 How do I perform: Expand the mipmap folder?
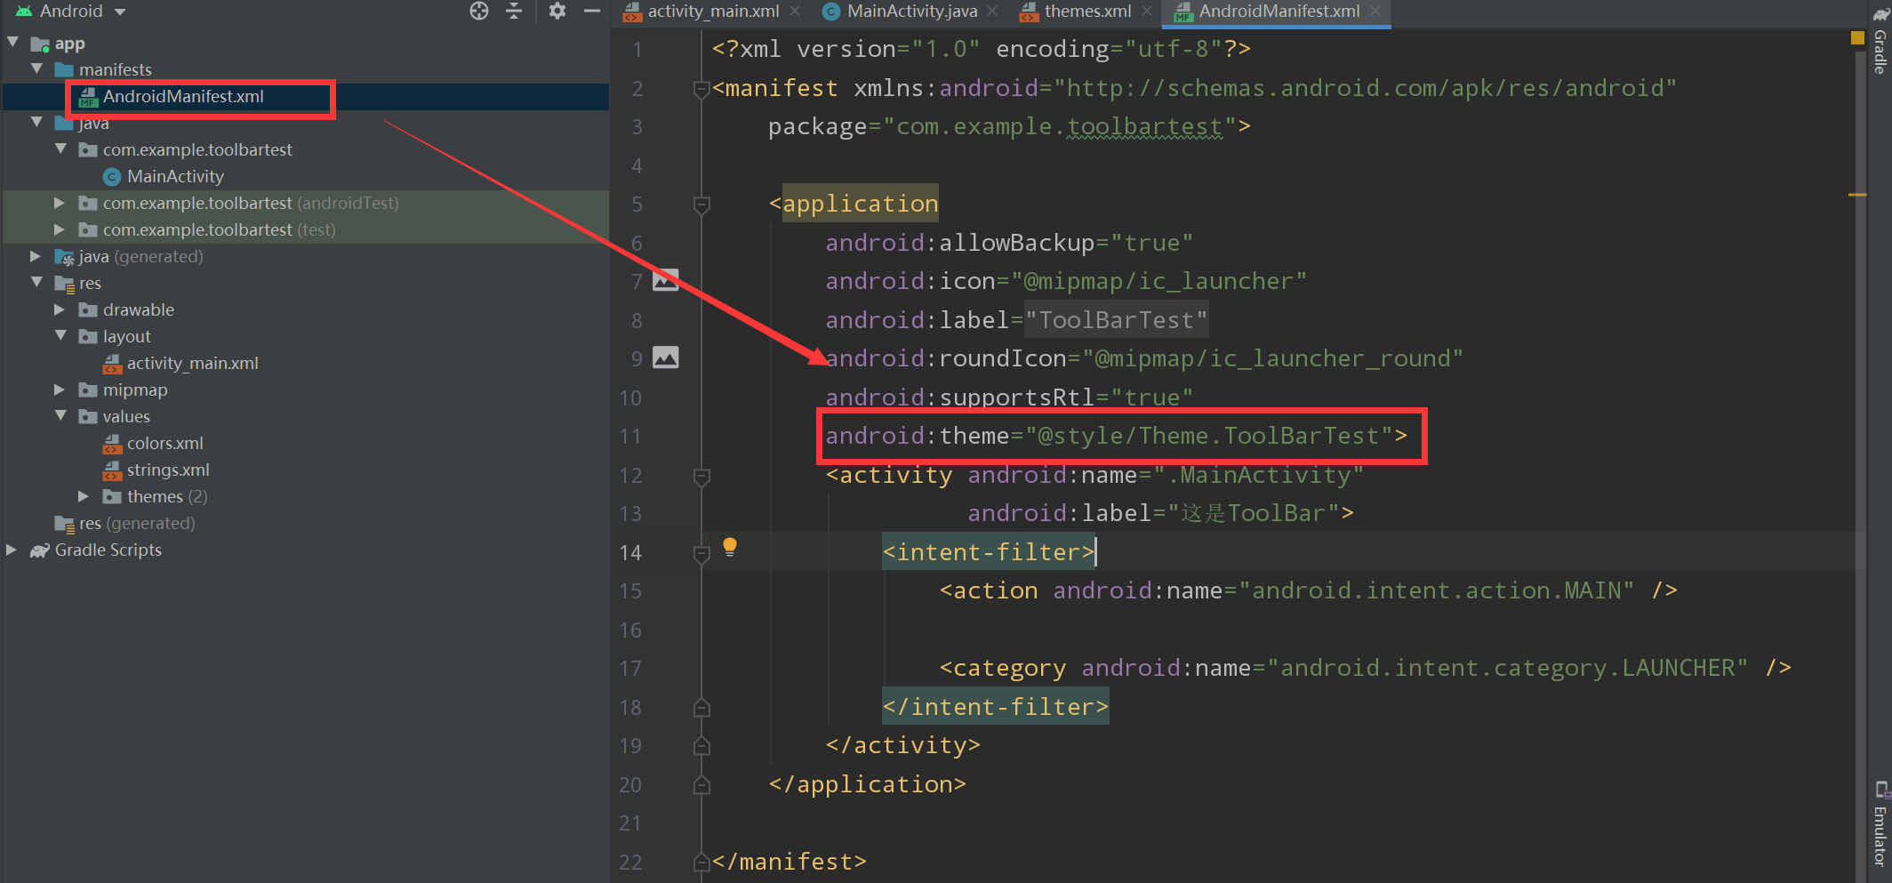click(59, 389)
